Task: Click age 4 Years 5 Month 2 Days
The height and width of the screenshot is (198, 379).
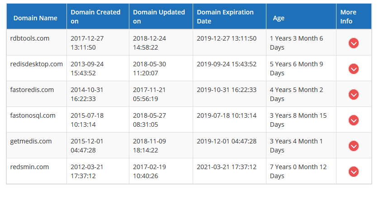Action: pos(296,94)
